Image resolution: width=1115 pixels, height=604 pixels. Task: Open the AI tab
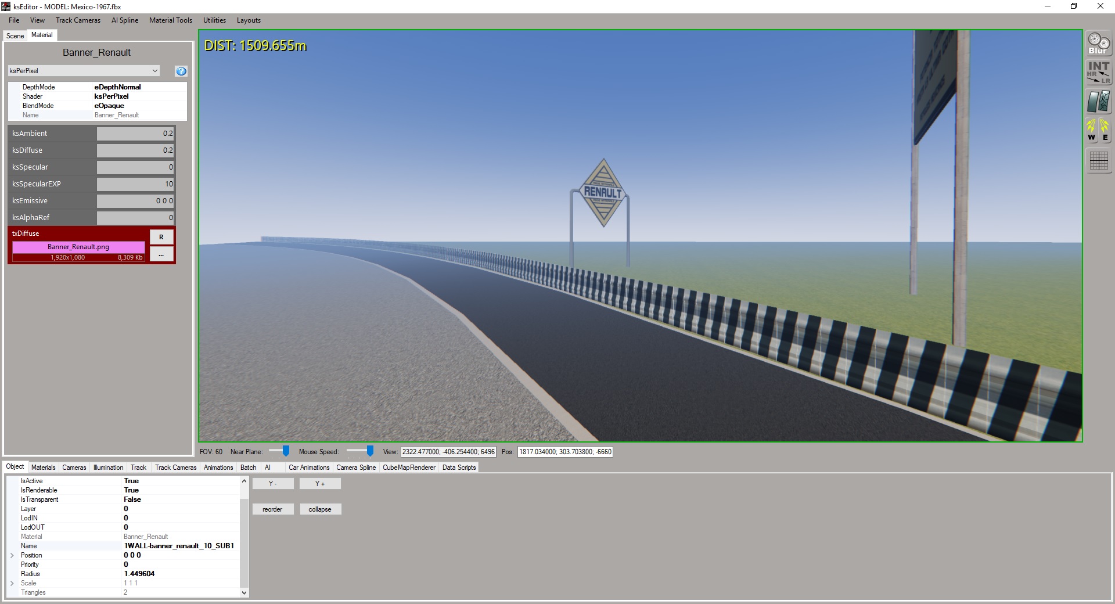tap(268, 468)
